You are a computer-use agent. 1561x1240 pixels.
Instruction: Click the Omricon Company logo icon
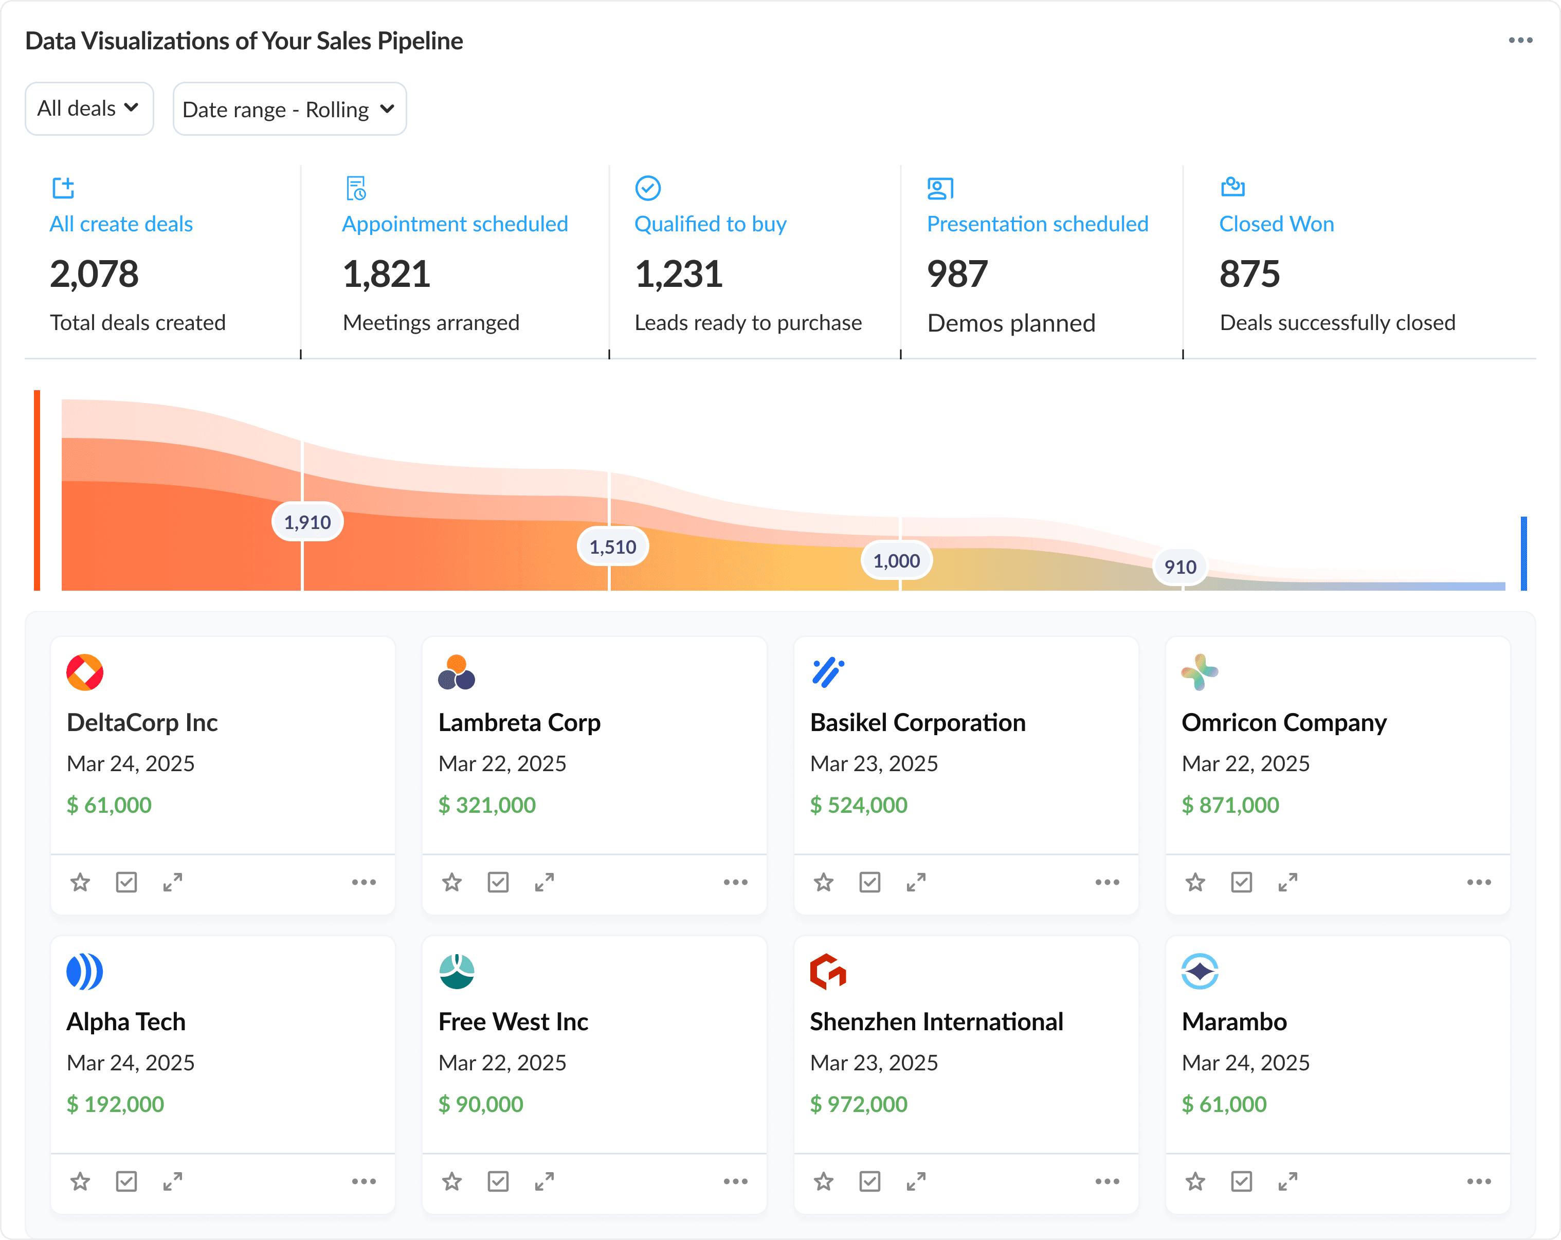click(x=1199, y=672)
